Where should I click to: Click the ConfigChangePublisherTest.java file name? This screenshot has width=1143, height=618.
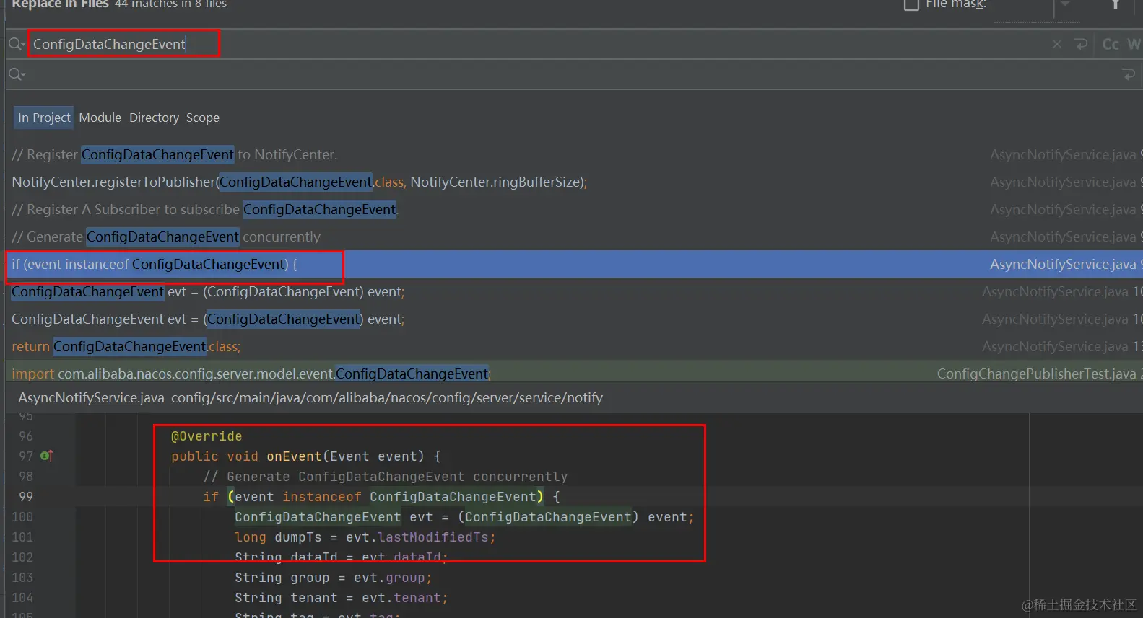(1036, 374)
